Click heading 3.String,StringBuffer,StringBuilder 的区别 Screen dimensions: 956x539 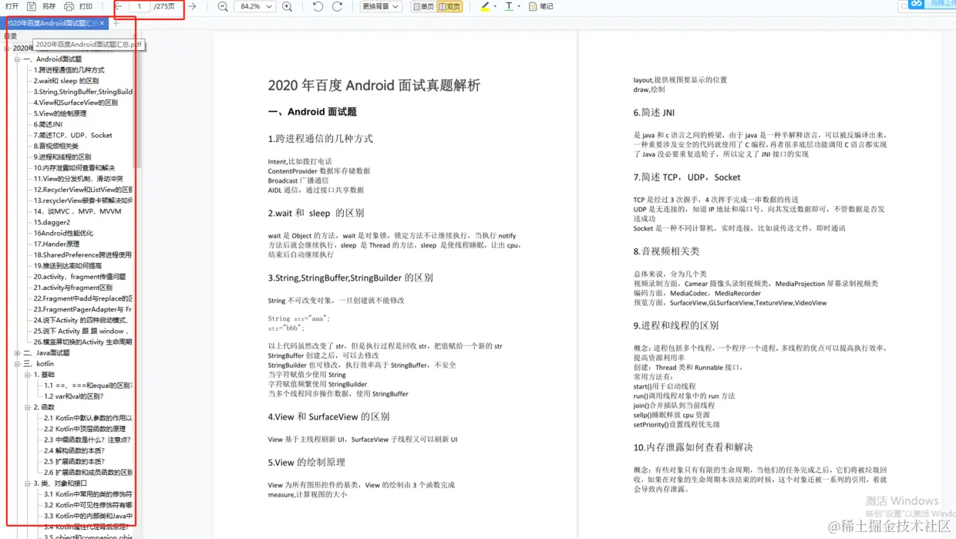click(351, 278)
